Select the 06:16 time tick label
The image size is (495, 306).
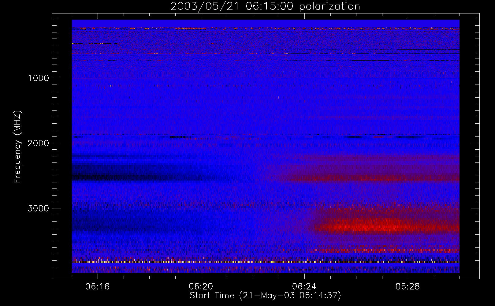(98, 287)
